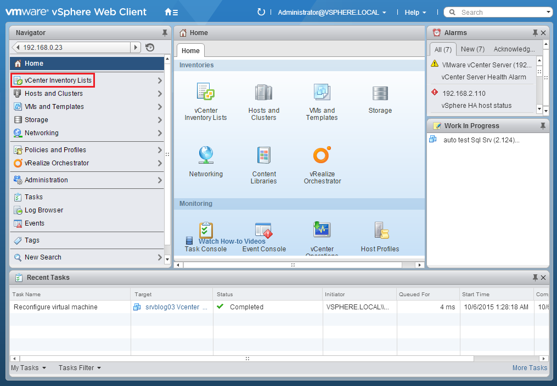The image size is (557, 386).
Task: Switch to the Home tab
Action: tap(190, 51)
